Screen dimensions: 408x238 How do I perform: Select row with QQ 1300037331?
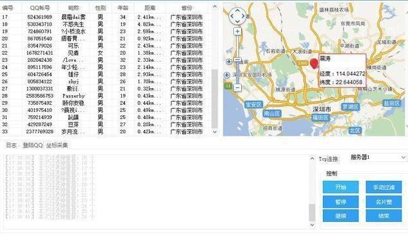click(x=104, y=89)
